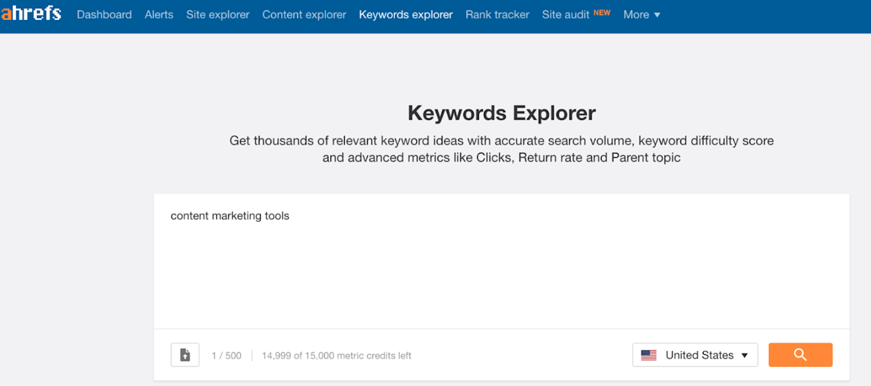
Task: Click the country selector's down arrow
Action: click(745, 356)
